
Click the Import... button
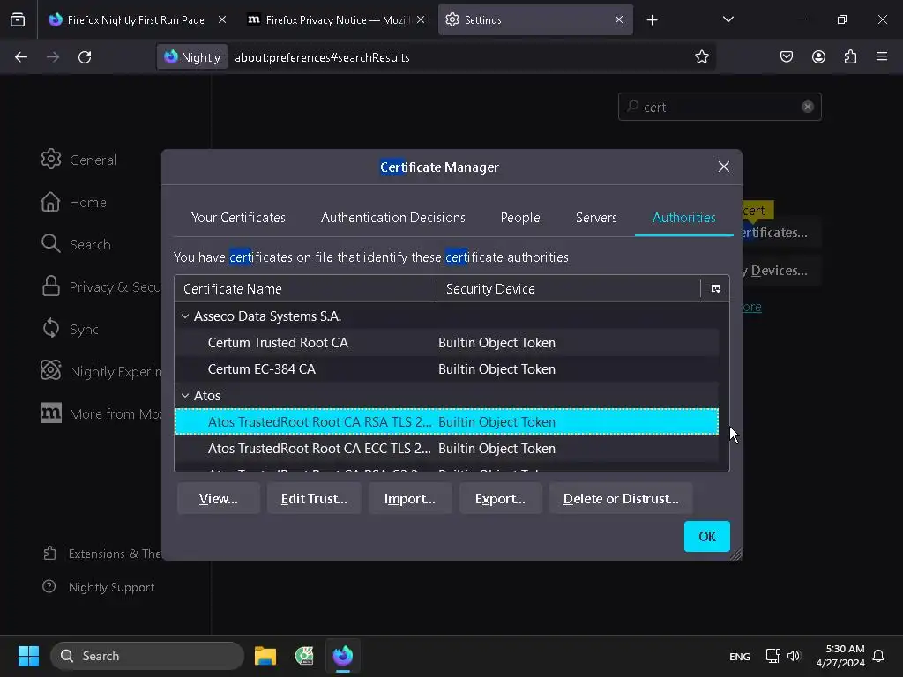coord(410,499)
